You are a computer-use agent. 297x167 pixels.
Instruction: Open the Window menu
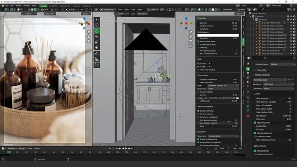[x=26, y=6]
